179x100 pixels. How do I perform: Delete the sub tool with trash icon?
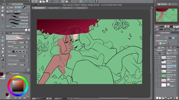click(29, 30)
